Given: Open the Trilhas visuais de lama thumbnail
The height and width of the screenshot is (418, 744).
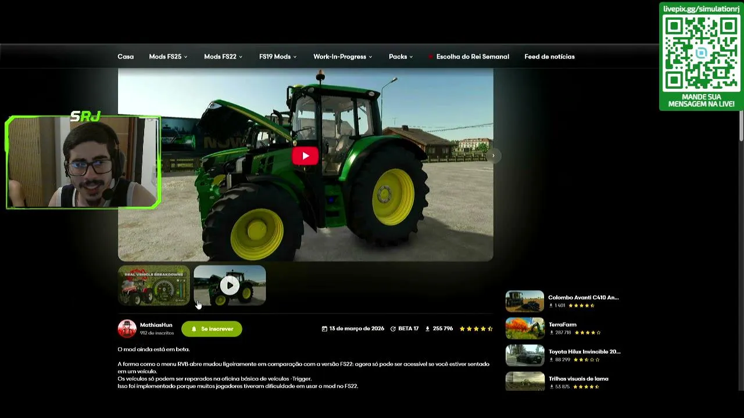Looking at the screenshot, I should pos(525,381).
